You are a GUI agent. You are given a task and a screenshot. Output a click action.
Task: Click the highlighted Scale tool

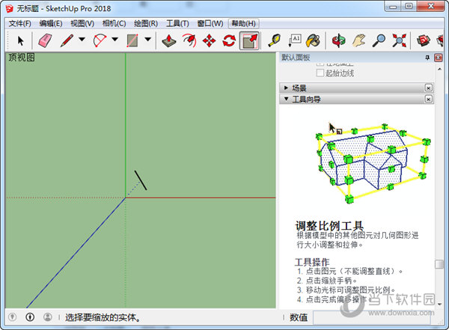[250, 40]
